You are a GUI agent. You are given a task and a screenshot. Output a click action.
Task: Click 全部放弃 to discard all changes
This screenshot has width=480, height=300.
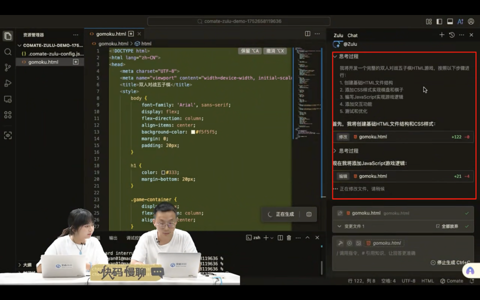pos(447,226)
